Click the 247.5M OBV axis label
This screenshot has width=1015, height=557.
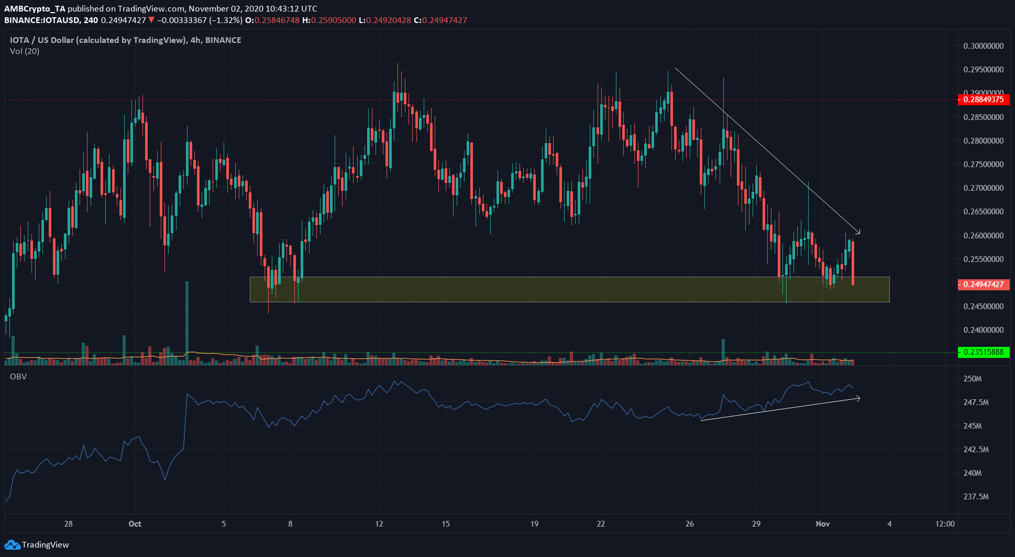click(x=976, y=402)
